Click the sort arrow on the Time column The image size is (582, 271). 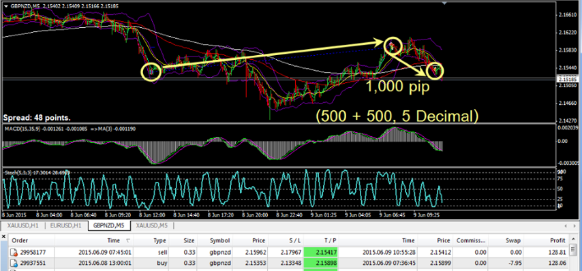pos(128,240)
